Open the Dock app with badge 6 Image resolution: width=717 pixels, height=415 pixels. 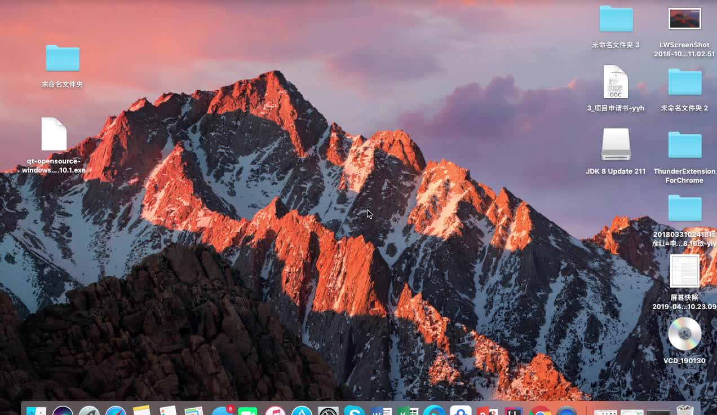[222, 410]
